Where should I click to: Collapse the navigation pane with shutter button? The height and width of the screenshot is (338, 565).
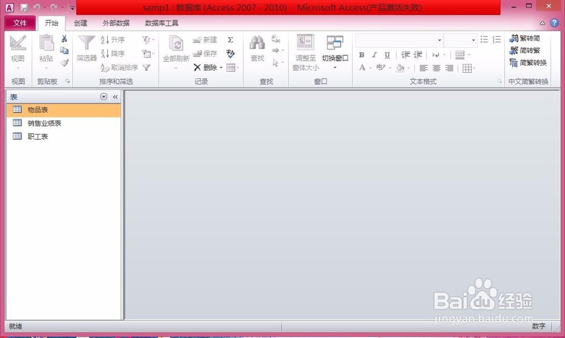115,97
